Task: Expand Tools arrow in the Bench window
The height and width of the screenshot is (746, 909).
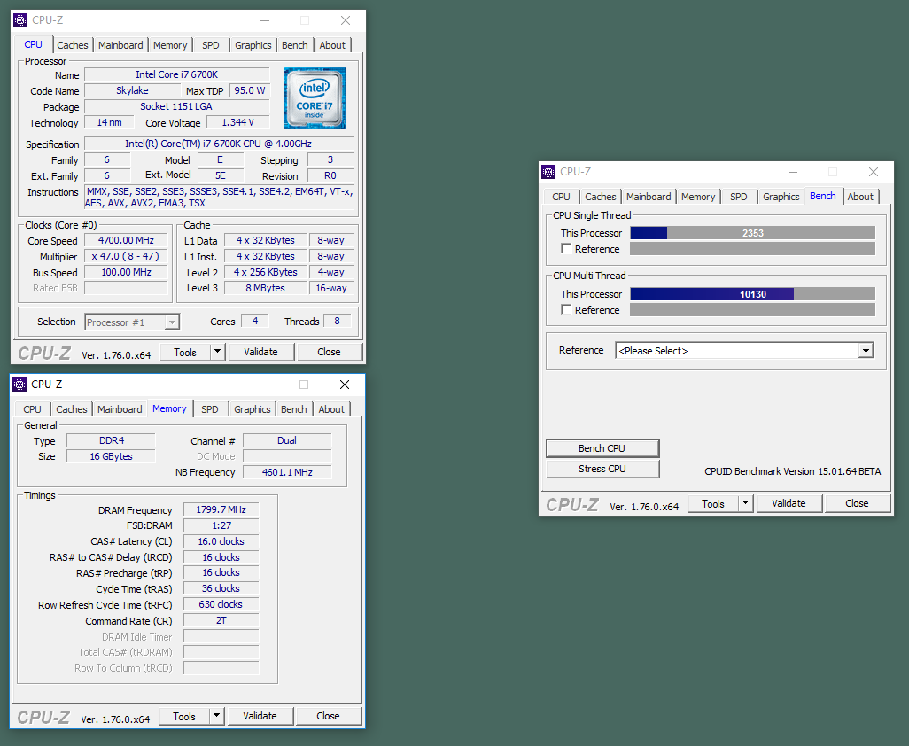Action: click(x=745, y=503)
